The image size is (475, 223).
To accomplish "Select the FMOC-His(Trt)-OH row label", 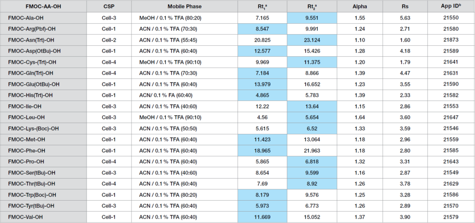I will pyautogui.click(x=31, y=95).
